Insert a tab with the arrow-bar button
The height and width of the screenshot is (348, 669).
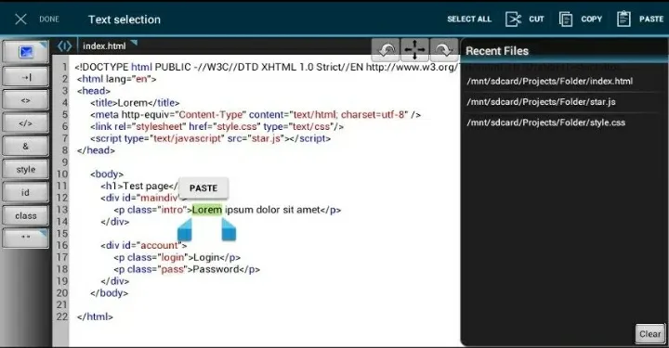pyautogui.click(x=26, y=78)
